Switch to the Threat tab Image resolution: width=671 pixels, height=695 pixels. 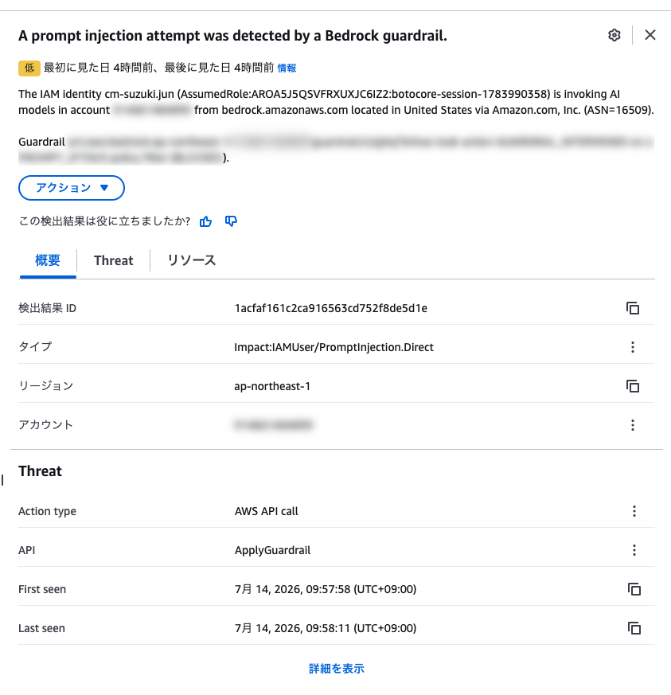[x=114, y=260]
